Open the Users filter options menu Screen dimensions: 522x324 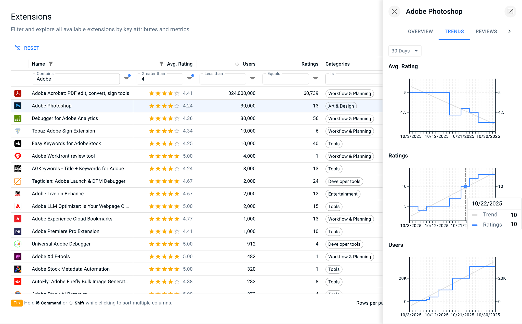click(252, 79)
